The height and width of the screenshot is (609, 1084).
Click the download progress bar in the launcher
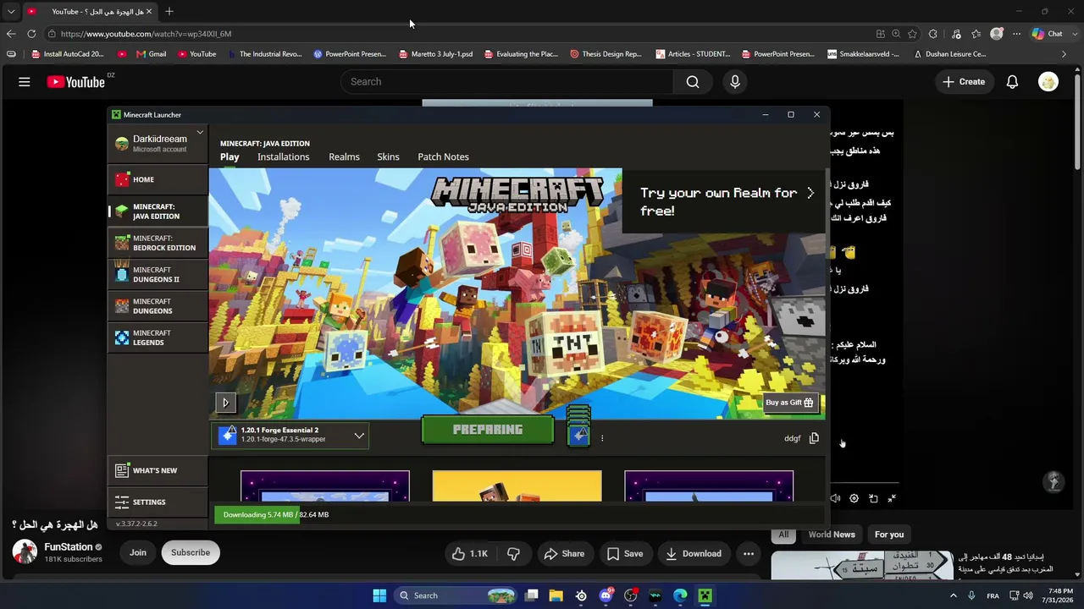pyautogui.click(x=518, y=514)
